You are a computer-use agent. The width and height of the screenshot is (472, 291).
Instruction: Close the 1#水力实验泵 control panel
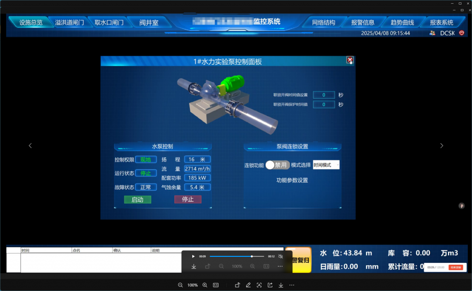tap(350, 60)
